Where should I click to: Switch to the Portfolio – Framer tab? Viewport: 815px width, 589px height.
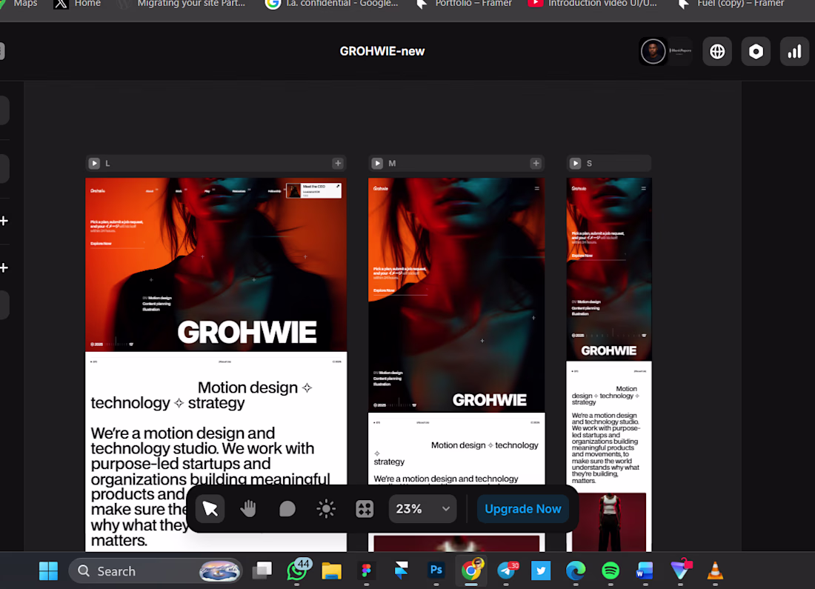click(464, 4)
